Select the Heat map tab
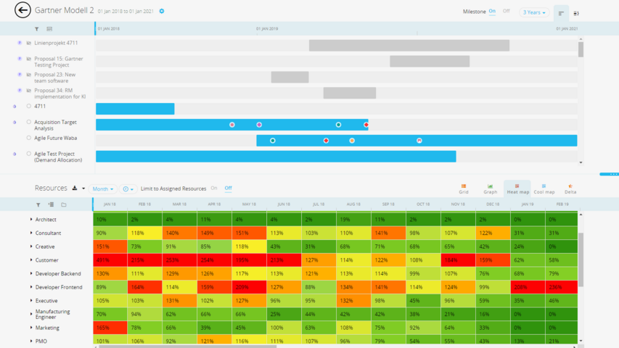619x348 pixels. click(x=517, y=188)
